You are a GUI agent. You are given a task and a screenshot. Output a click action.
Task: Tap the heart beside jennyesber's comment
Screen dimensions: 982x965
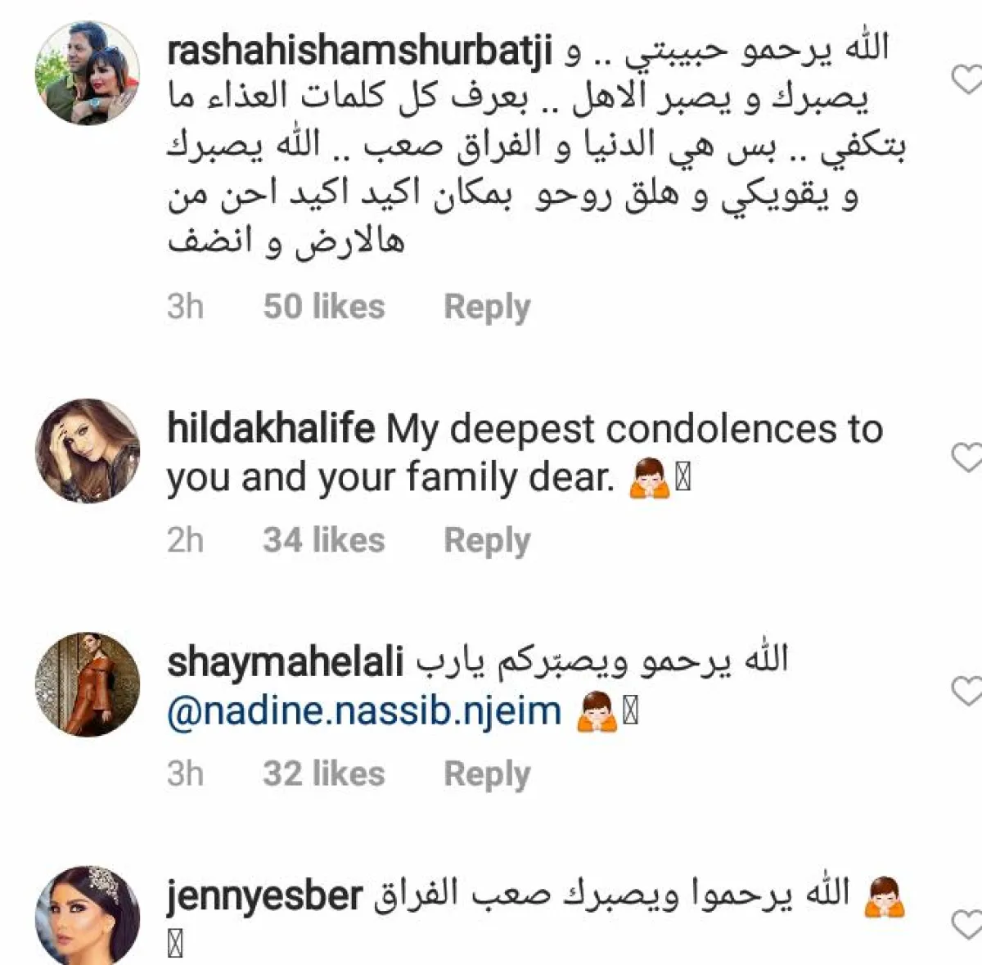point(968,923)
